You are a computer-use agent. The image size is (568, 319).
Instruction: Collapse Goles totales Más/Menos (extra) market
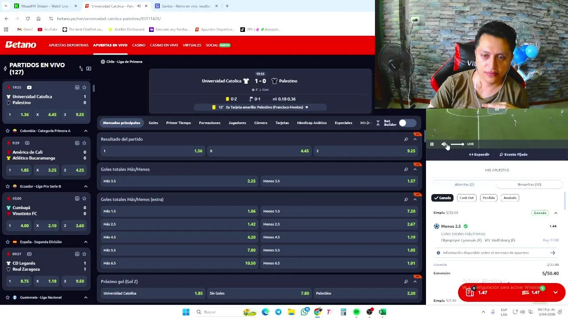[415, 199]
